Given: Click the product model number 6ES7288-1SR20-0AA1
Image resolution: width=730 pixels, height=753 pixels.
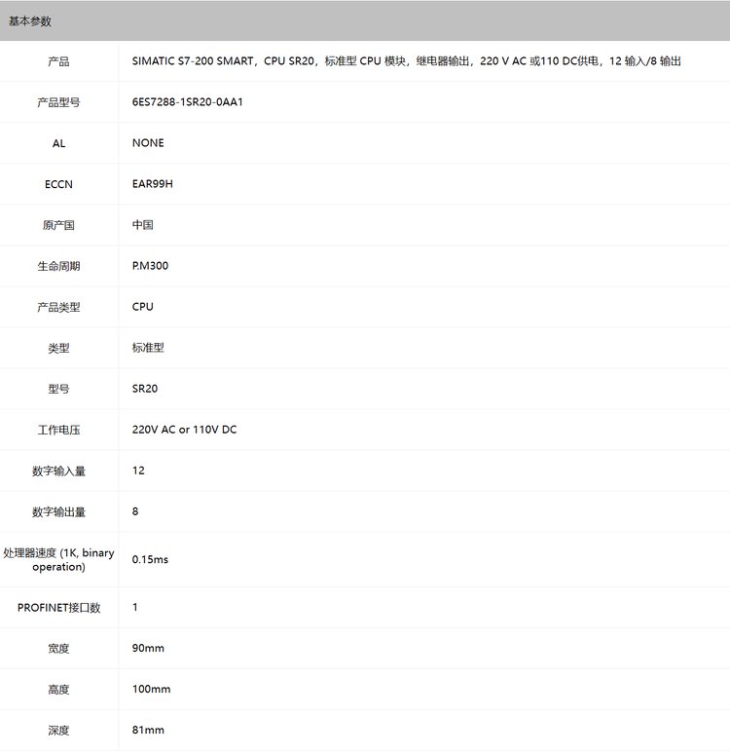Looking at the screenshot, I should [x=187, y=102].
